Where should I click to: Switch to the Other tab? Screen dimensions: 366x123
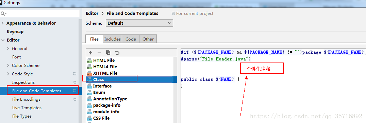[x=148, y=39]
